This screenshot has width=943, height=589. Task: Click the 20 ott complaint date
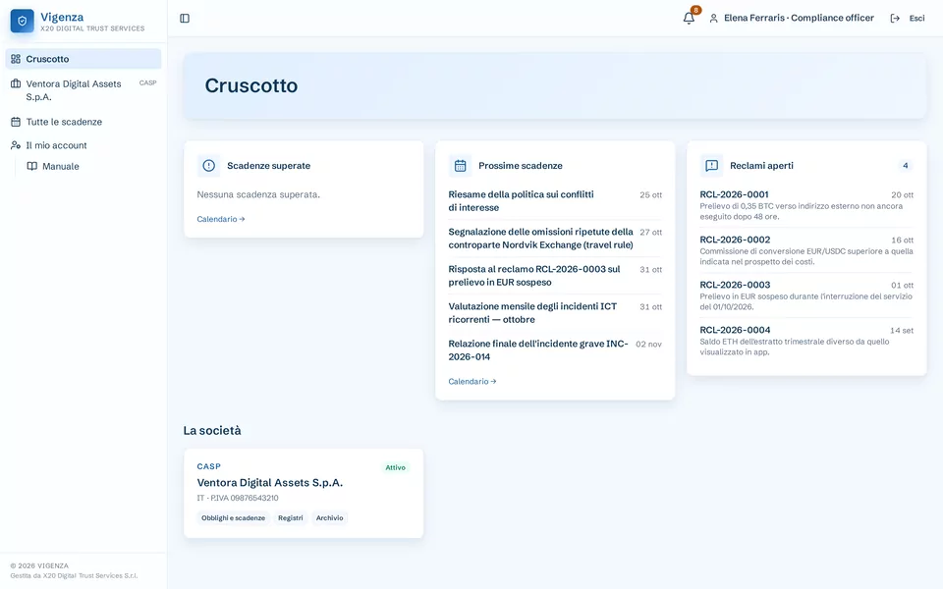click(902, 194)
